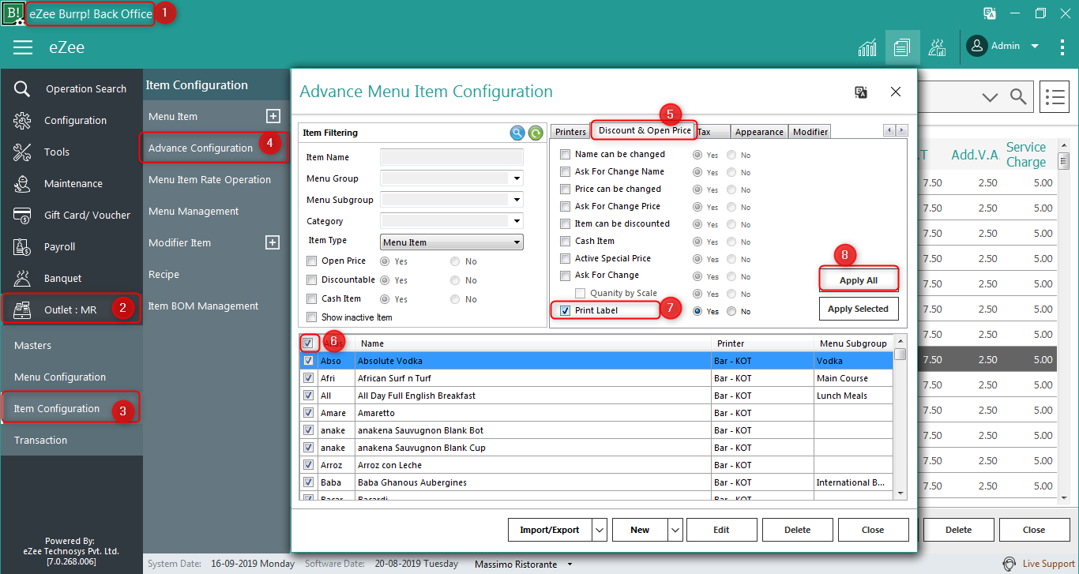Image resolution: width=1079 pixels, height=574 pixels.
Task: Toggle the Print Label checkbox
Action: tap(565, 311)
